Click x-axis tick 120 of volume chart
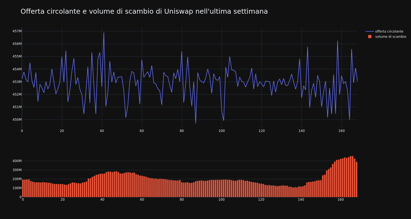The height and width of the screenshot is (219, 411). click(261, 200)
